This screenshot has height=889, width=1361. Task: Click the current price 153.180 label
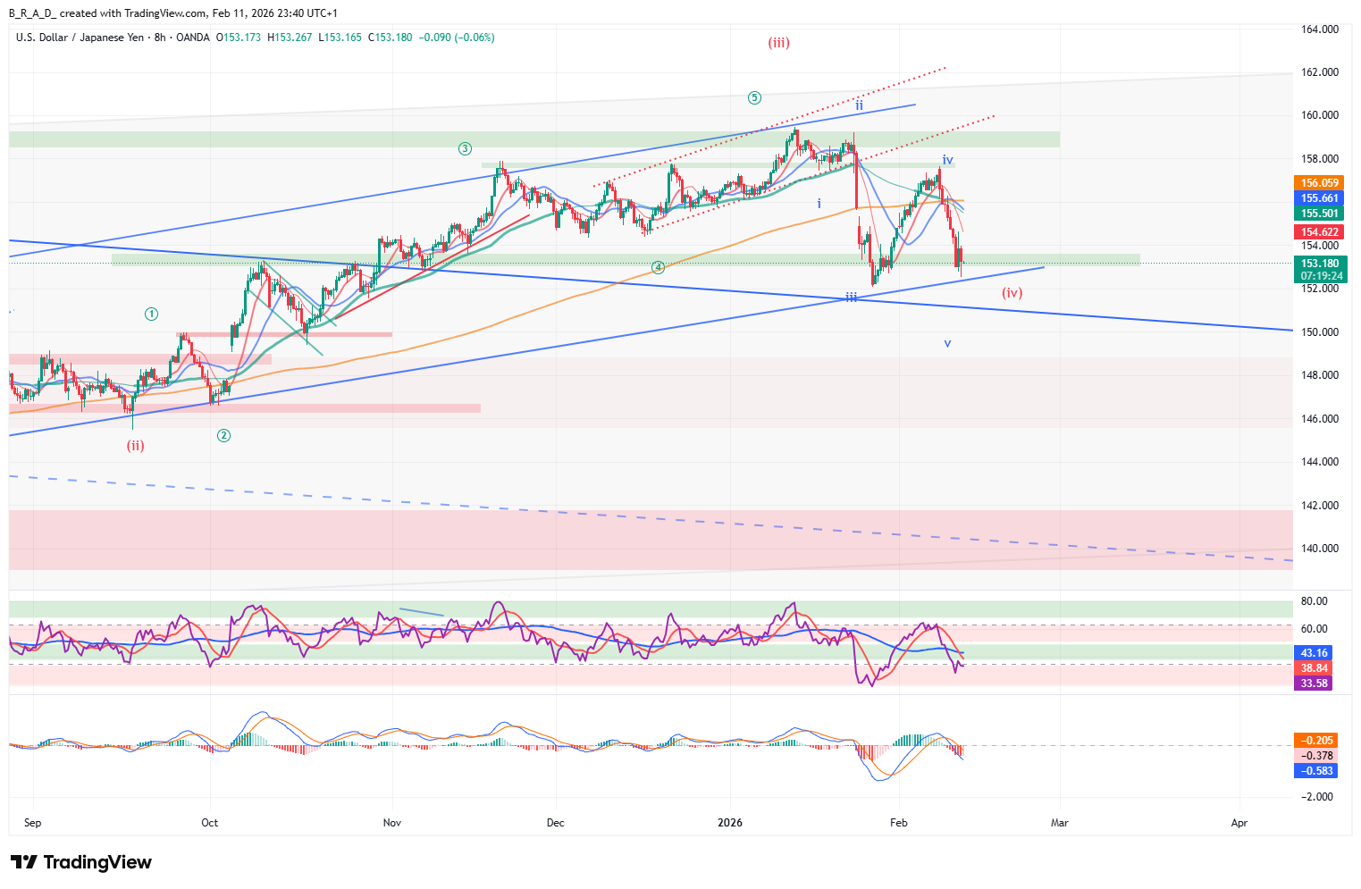[x=1319, y=264]
